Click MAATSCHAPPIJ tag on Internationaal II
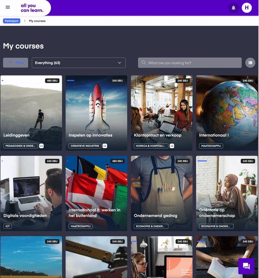The height and width of the screenshot is (278, 259). [x=80, y=226]
